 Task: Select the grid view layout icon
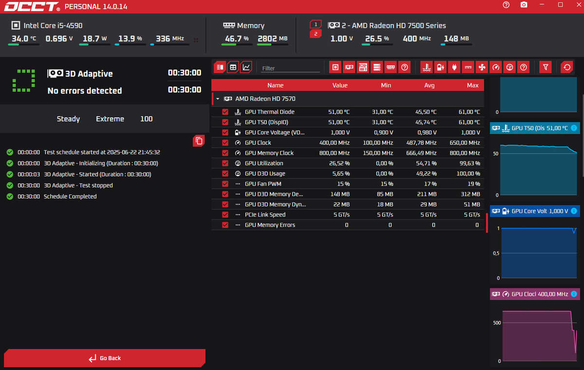(x=233, y=67)
